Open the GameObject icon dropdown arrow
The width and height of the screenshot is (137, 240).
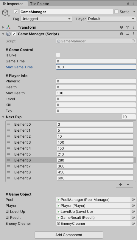(x=9, y=16)
